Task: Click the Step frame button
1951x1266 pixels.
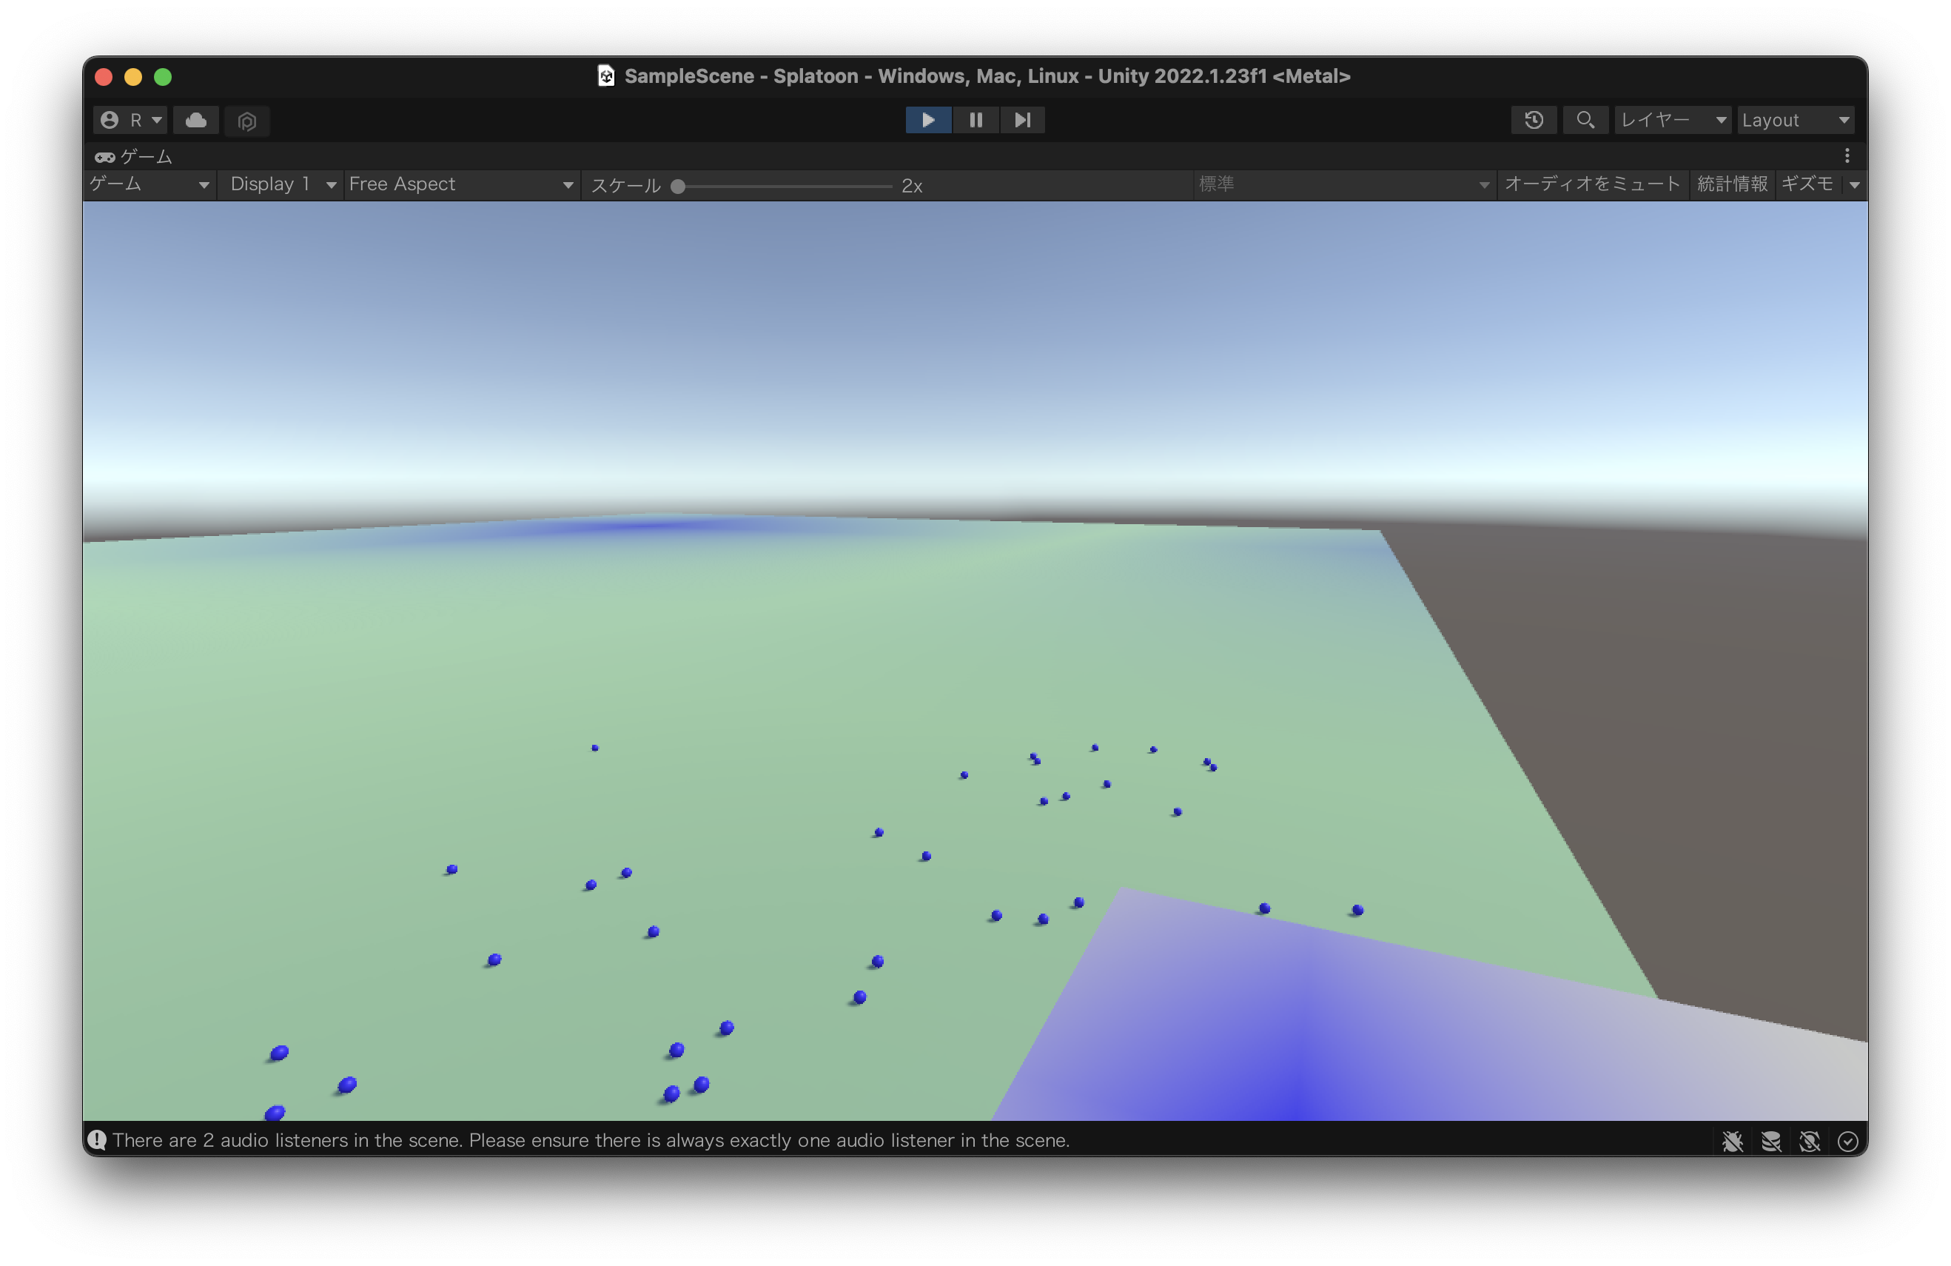Action: pos(1022,120)
